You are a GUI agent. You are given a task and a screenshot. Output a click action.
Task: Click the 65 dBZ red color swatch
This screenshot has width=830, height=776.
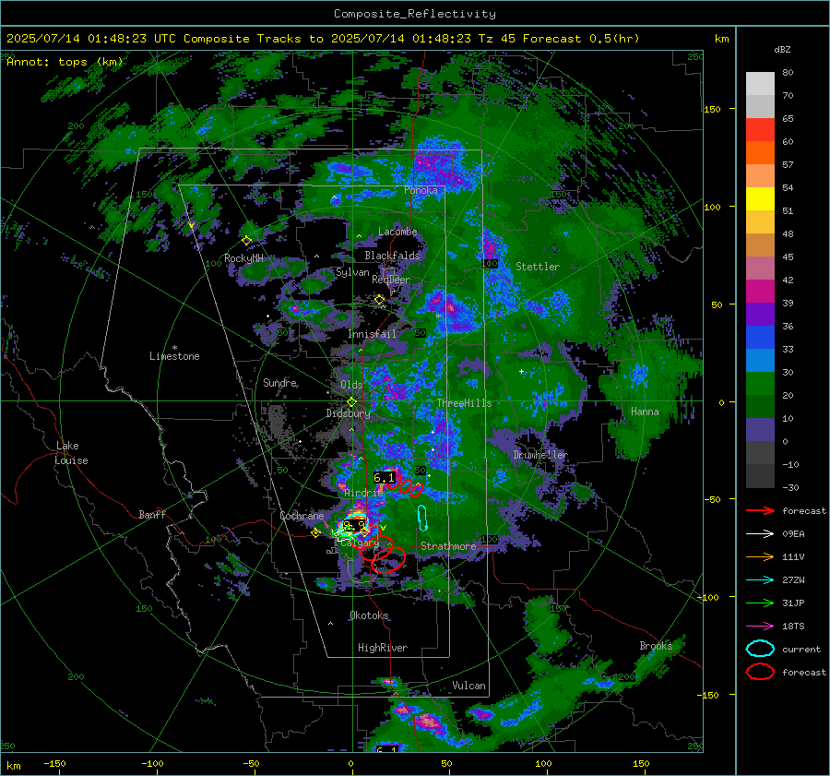click(760, 130)
